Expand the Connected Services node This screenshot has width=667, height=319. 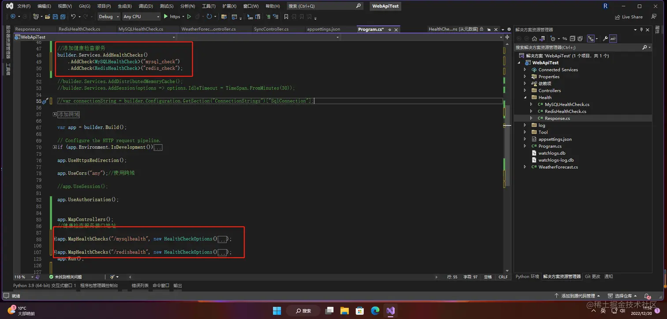coord(525,70)
